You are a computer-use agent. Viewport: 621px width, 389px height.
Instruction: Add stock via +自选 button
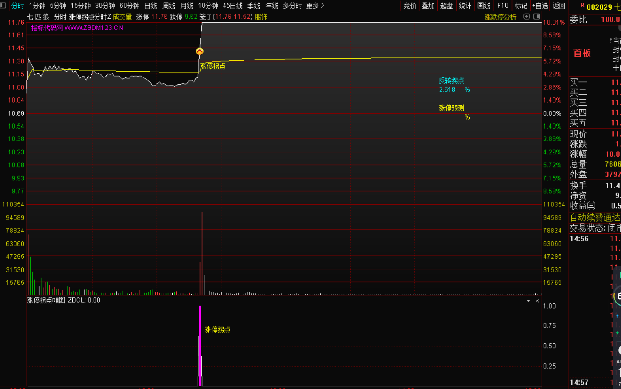click(540, 6)
